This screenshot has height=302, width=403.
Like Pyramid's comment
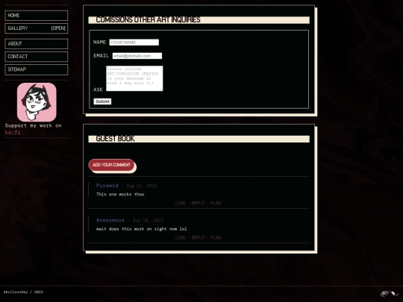[x=180, y=203]
